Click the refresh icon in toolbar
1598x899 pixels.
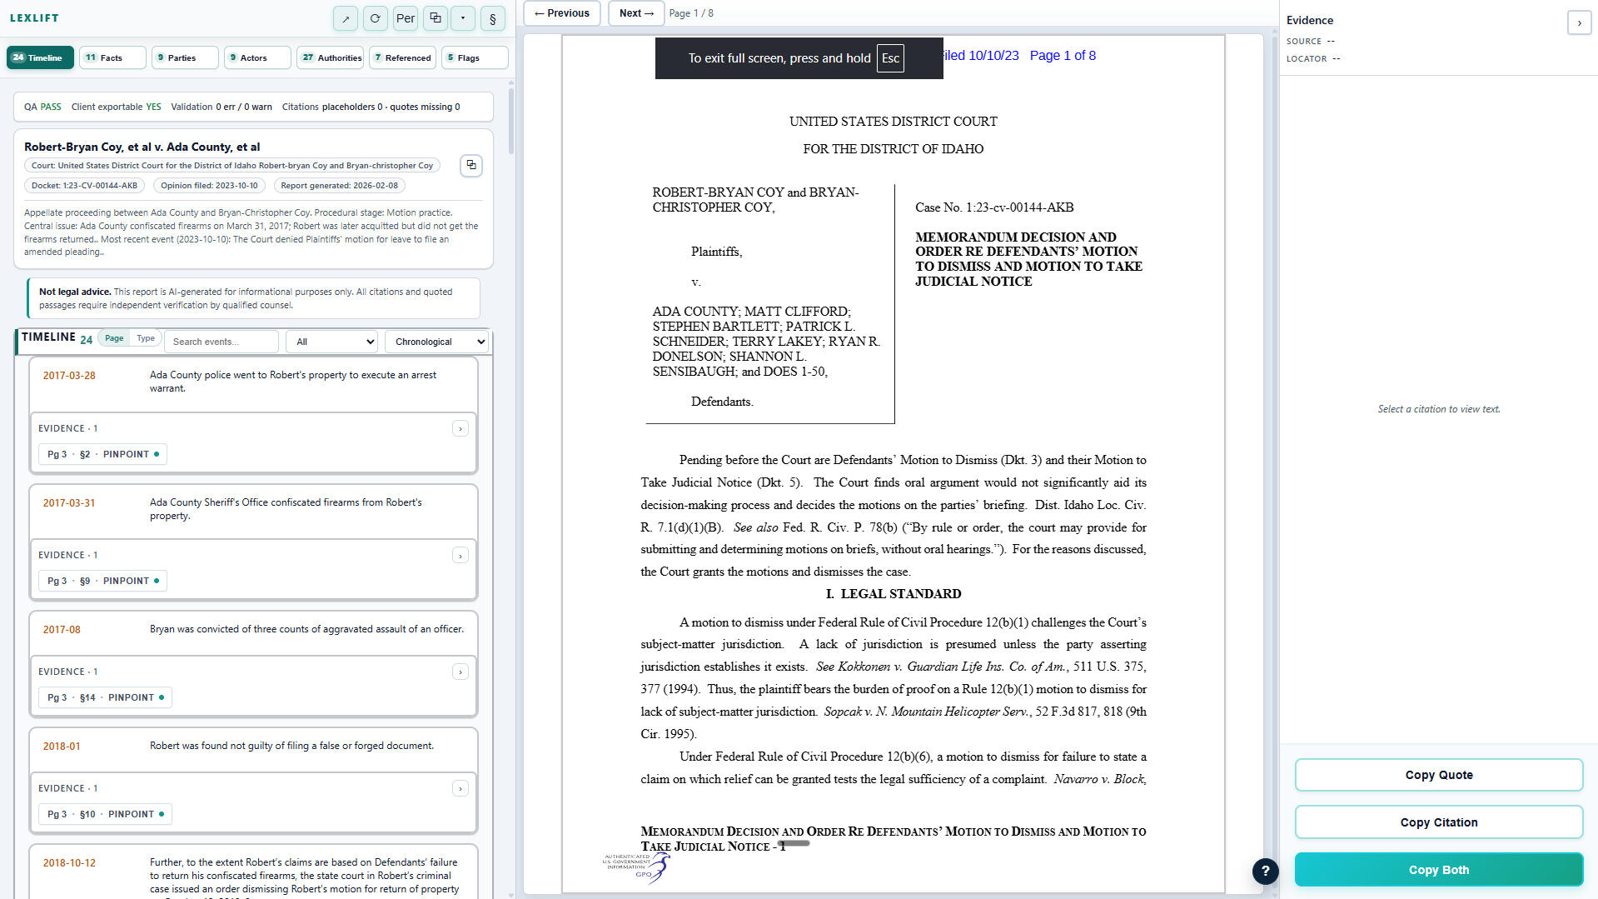[x=376, y=18]
